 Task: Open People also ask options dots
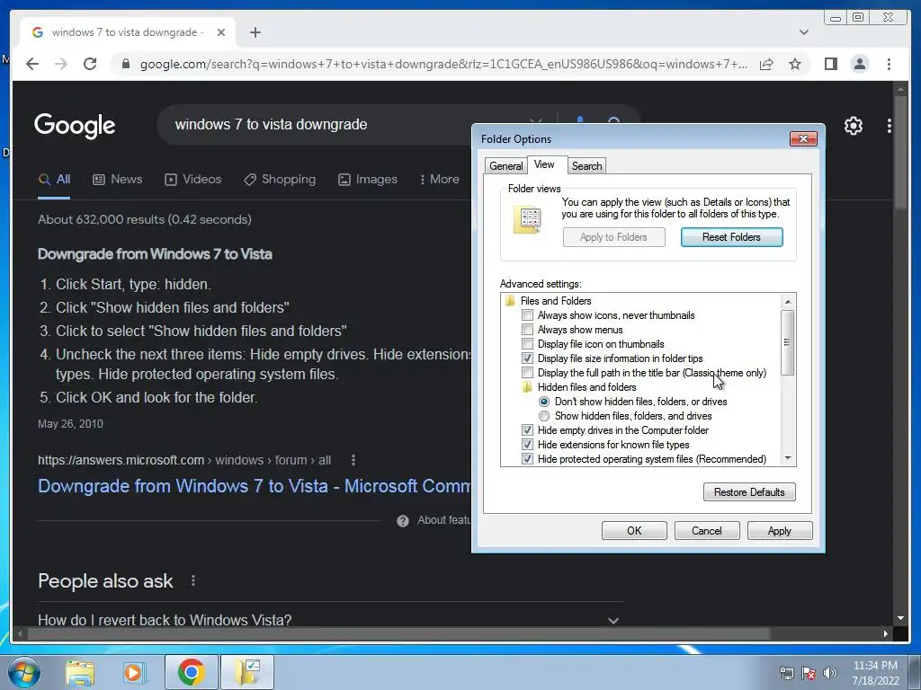(x=193, y=581)
